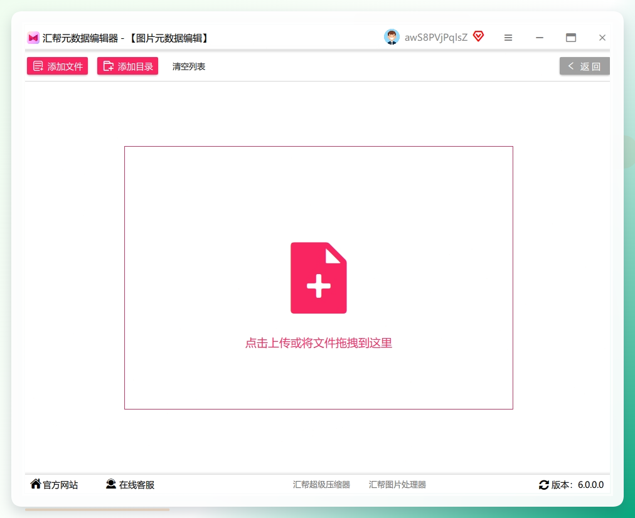Open the hamburger menu in the title bar
This screenshot has height=518, width=635.
point(508,38)
